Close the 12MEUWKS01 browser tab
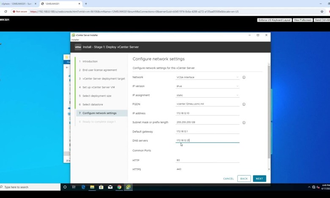330x198 pixels. point(80,3)
